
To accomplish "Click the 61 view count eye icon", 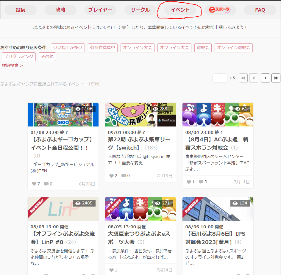I will tap(238, 109).
